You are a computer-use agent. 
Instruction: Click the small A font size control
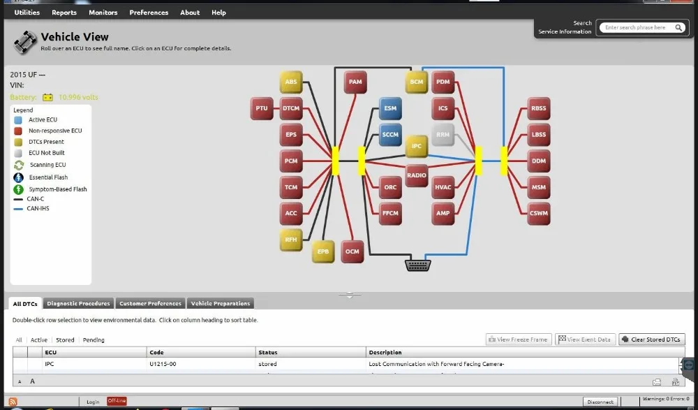[x=20, y=382]
